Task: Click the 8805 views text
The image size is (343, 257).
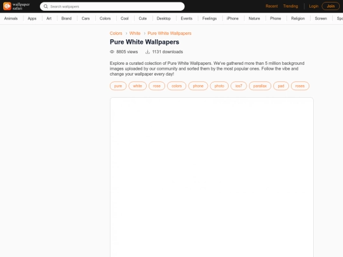Action: 127,52
